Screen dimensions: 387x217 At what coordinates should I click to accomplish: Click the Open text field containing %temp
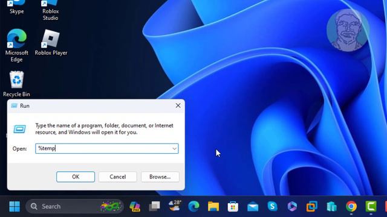coord(106,149)
